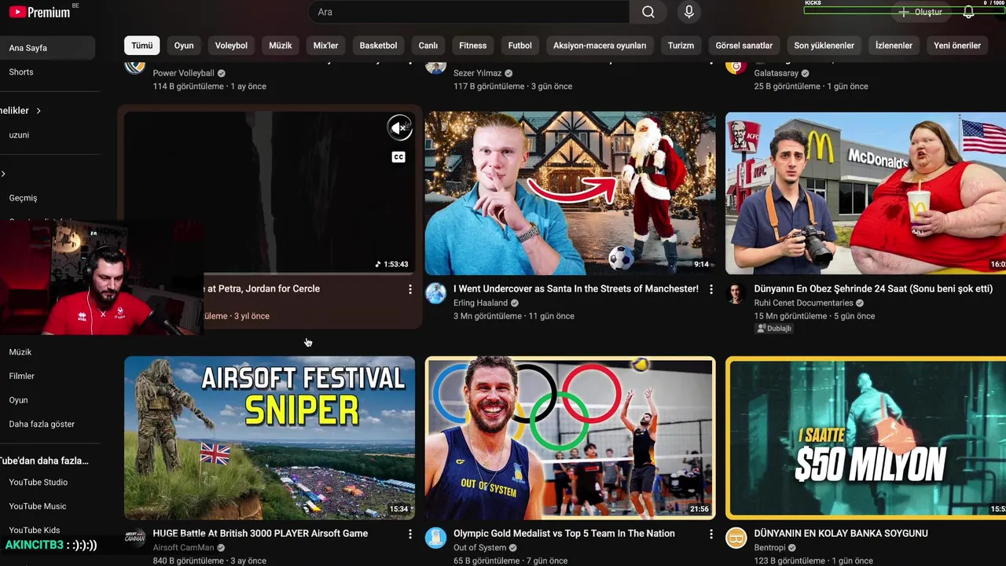Viewport: 1006px width, 566px height.
Task: Open the Airsoft Festival Sniper thumbnail
Action: pyautogui.click(x=270, y=438)
